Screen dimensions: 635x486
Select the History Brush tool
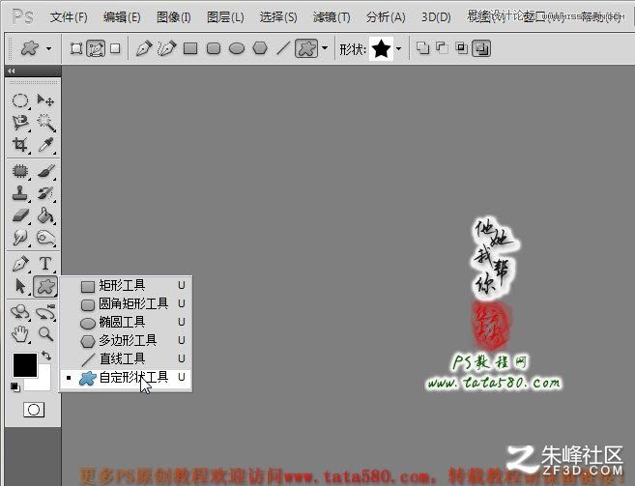[45, 193]
